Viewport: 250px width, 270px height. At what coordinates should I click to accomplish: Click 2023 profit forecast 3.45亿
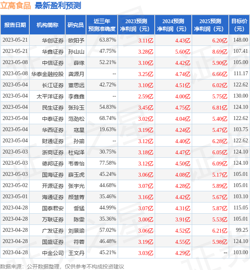click(146, 108)
